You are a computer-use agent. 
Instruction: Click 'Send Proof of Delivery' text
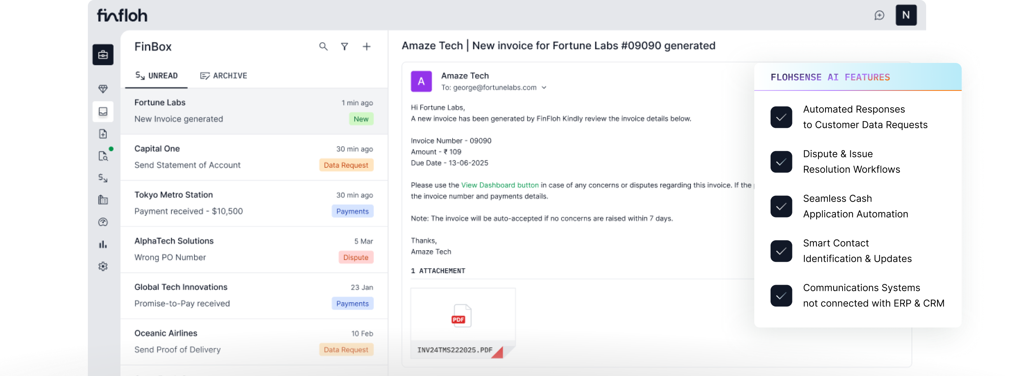(177, 350)
